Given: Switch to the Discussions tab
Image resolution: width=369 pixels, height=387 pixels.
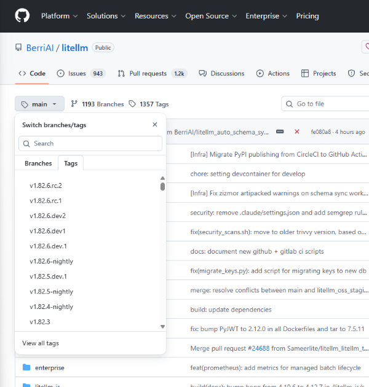Looking at the screenshot, I should coord(221,74).
